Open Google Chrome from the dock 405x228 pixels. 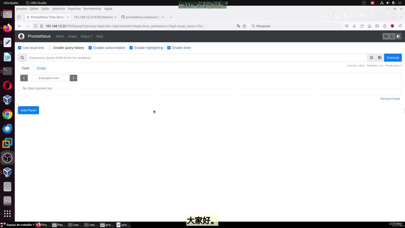7,114
